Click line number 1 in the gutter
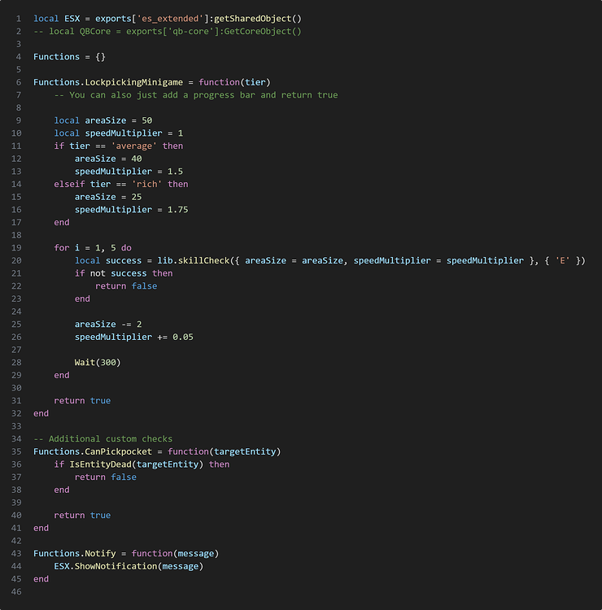Viewport: 602px width, 610px height. (x=19, y=19)
